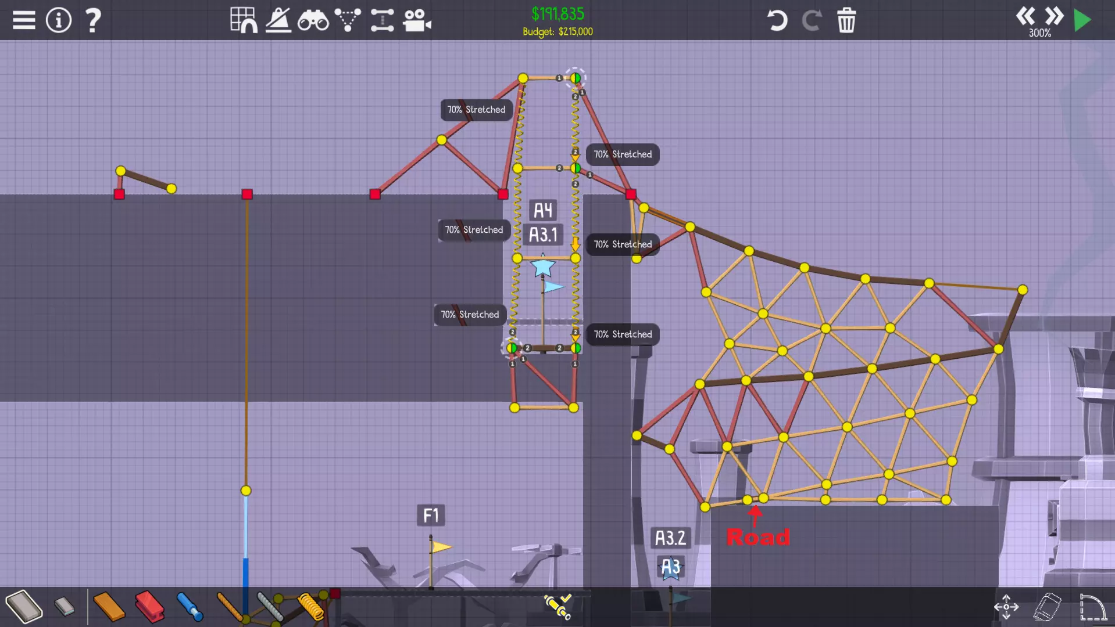
Task: Open the binoculars view tool
Action: [313, 21]
